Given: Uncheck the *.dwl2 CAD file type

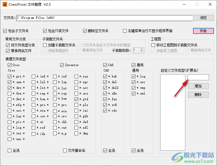Looking at the screenshot, I should (105, 88).
